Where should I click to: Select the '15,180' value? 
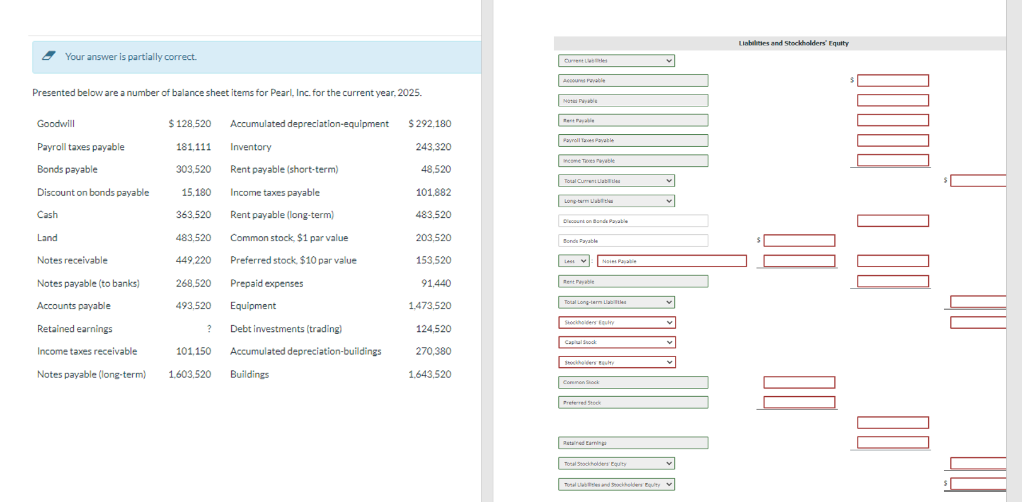196,192
